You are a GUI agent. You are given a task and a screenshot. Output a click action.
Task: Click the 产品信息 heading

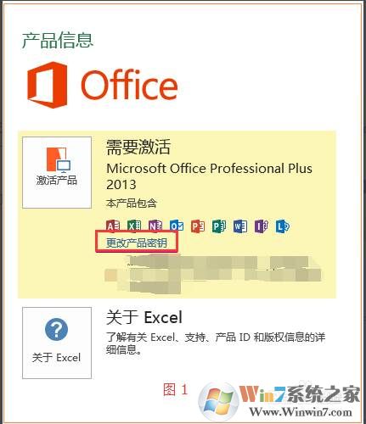click(x=58, y=40)
